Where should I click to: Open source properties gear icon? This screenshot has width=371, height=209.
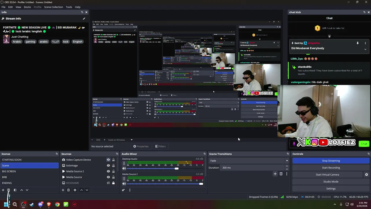(75, 190)
